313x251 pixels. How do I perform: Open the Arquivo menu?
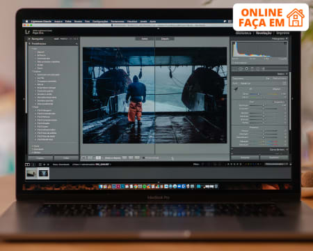point(58,21)
